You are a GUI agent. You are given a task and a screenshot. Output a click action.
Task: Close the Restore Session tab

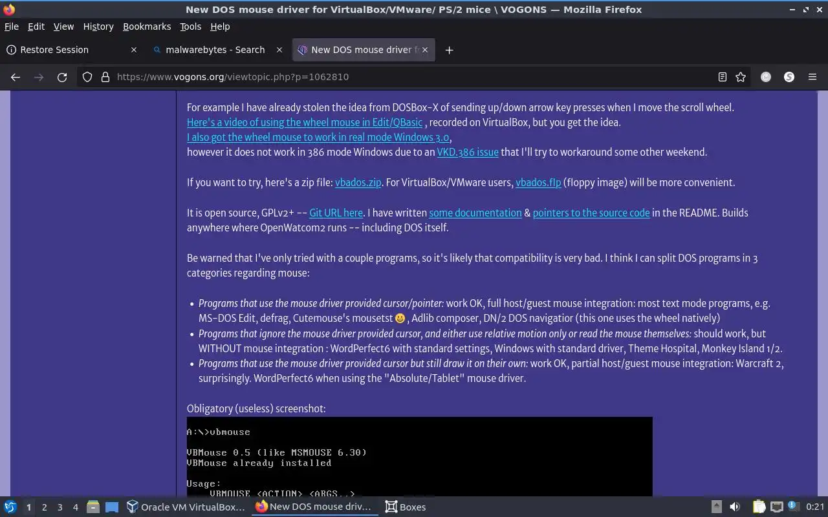[x=134, y=50]
